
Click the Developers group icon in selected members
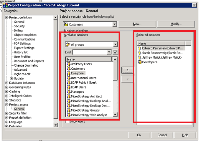140,62
